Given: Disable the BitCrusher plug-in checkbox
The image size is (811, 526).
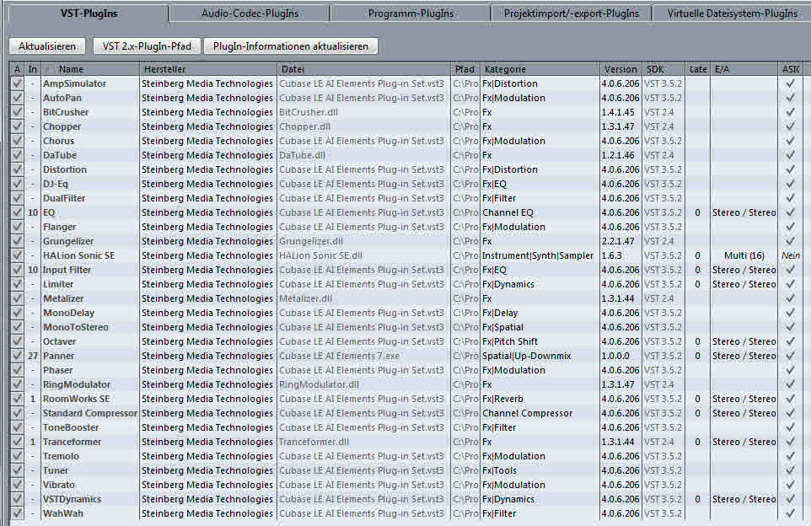Looking at the screenshot, I should 17,112.
